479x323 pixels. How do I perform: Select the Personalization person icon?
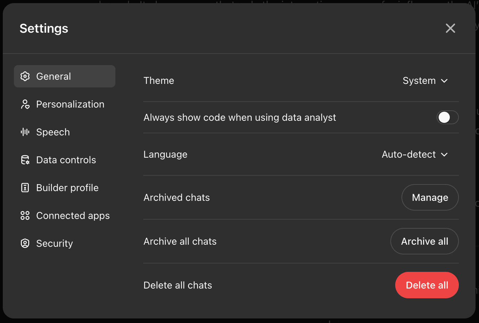(x=25, y=104)
